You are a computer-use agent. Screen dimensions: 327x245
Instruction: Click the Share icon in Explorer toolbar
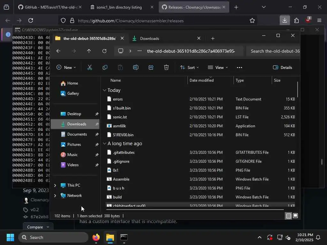[x=151, y=67]
